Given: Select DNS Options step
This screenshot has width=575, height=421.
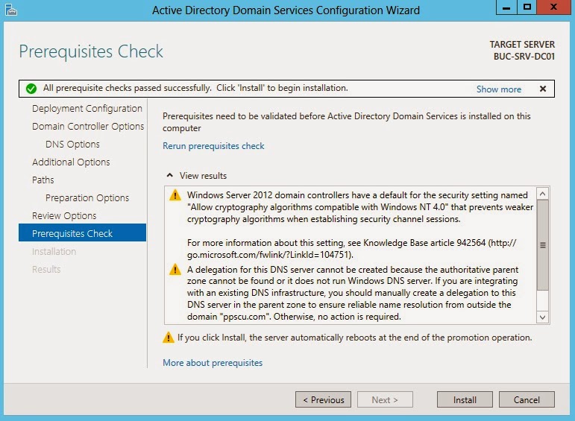Looking at the screenshot, I should (x=72, y=145).
